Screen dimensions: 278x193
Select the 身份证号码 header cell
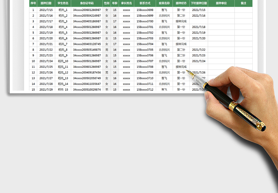[87, 3]
